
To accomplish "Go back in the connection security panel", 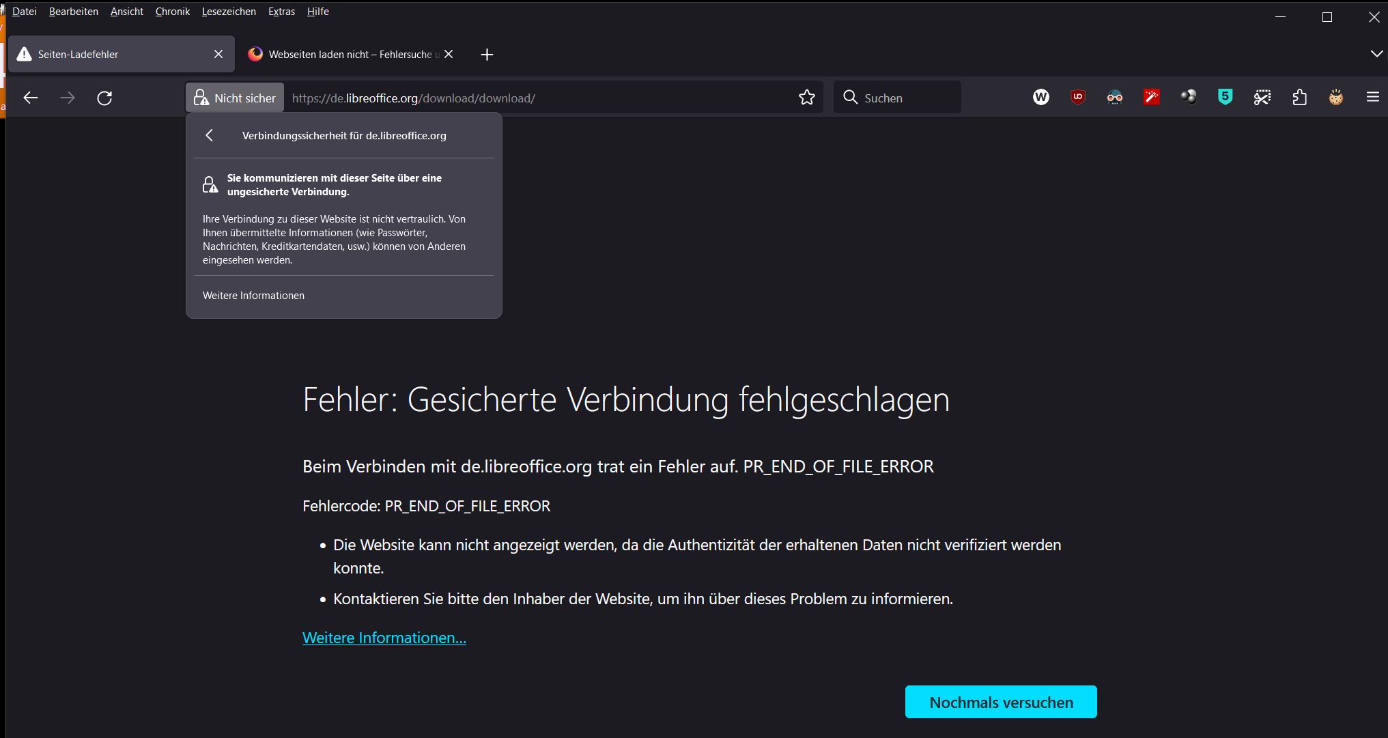I will coord(210,135).
